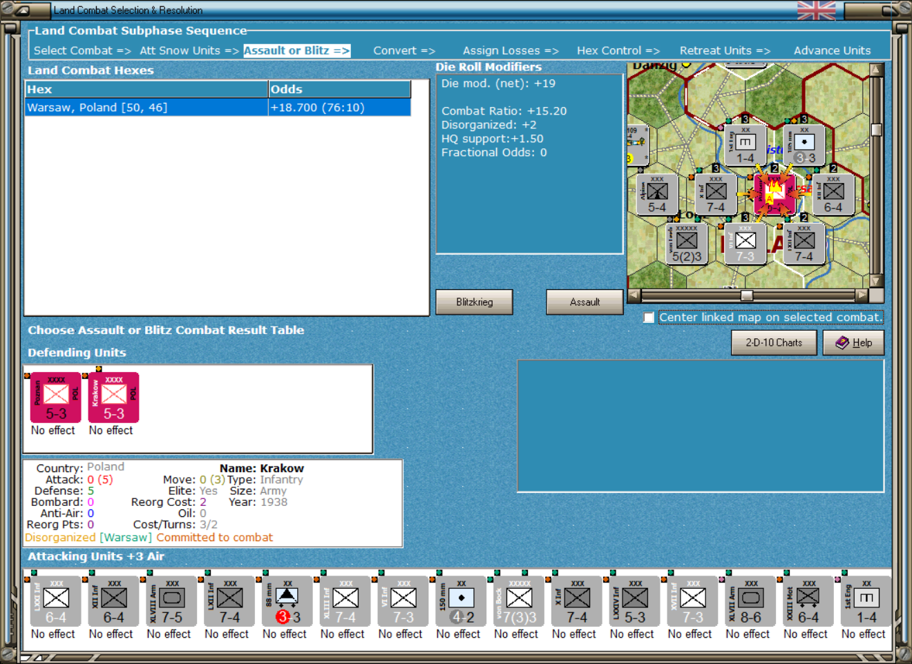Choose the LXXIV Inf 5-3 attacker
The width and height of the screenshot is (912, 664).
pyautogui.click(x=635, y=602)
